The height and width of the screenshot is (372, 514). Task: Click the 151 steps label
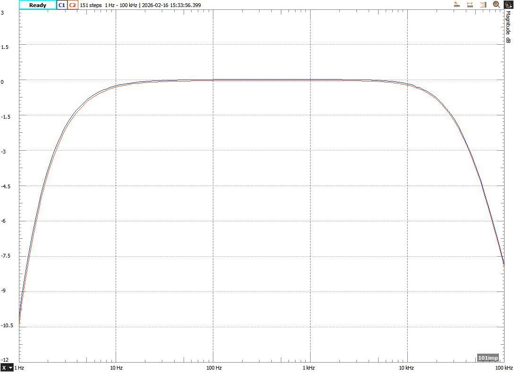coord(91,5)
